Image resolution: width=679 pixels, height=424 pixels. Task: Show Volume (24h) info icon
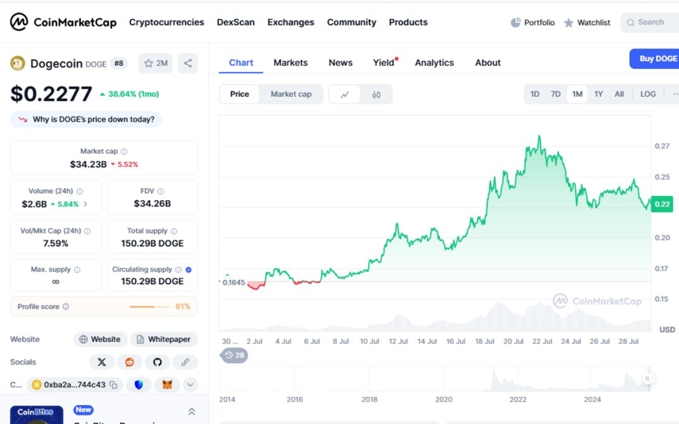click(80, 191)
